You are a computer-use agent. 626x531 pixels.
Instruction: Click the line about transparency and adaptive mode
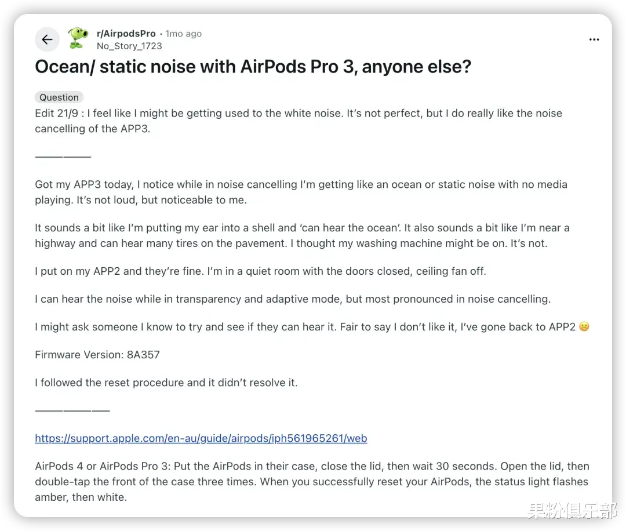(292, 299)
